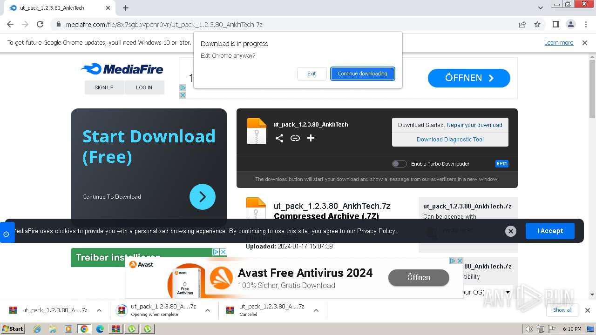Viewport: 596px width, 335px height.
Task: Click the system tray volume icon
Action: click(529, 329)
